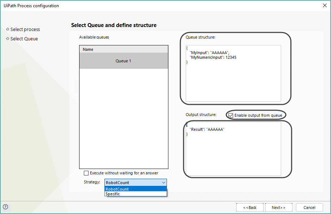Choose 'Specific' in the Strategy dropdown list

pos(136,194)
